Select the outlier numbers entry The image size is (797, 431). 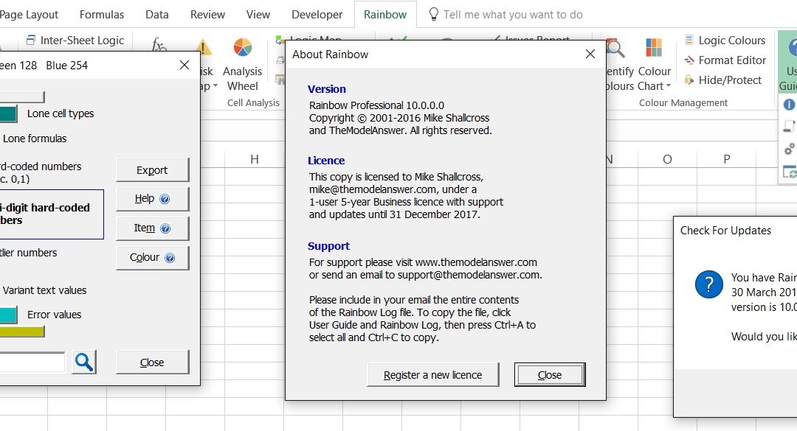(x=29, y=253)
